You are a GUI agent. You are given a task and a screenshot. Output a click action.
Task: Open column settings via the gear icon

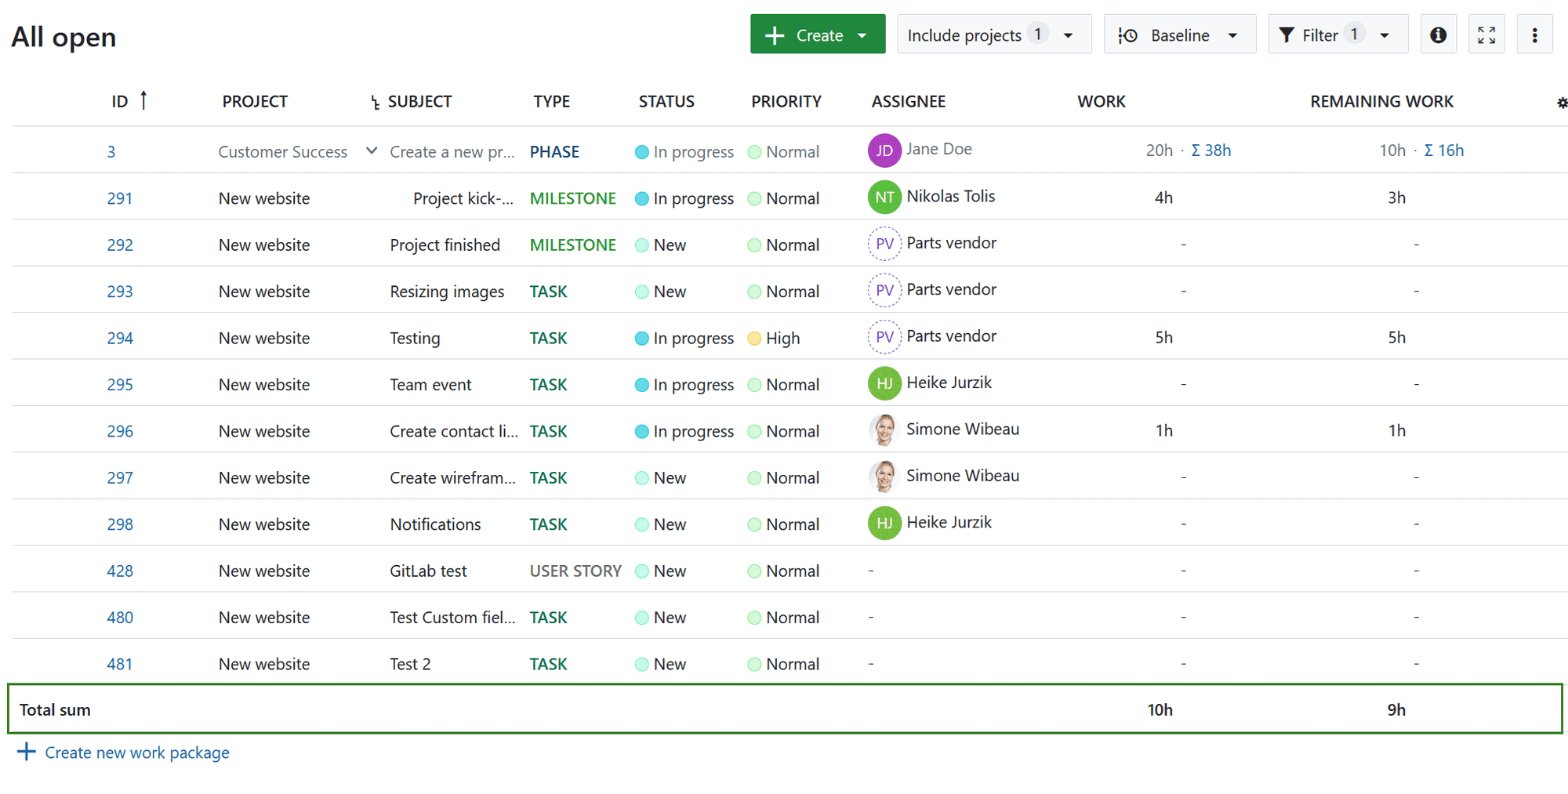(1563, 102)
